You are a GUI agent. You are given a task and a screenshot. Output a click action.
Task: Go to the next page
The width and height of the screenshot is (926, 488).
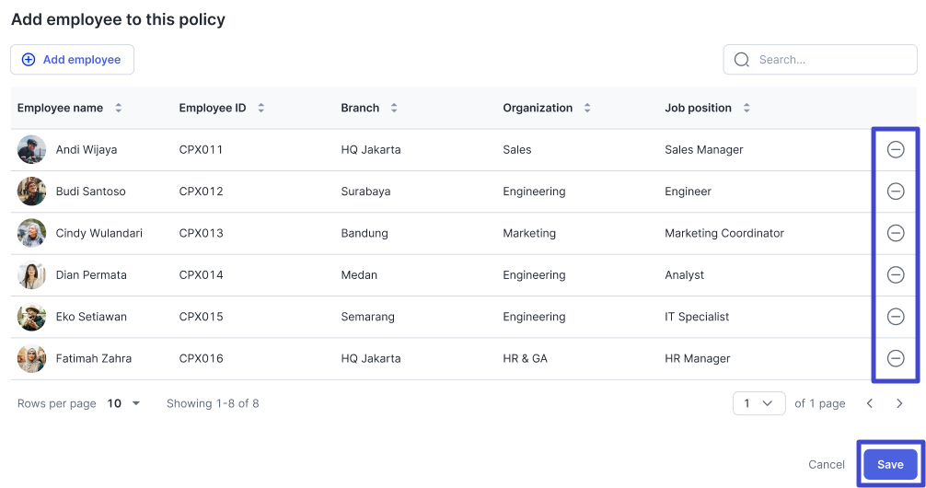click(899, 403)
